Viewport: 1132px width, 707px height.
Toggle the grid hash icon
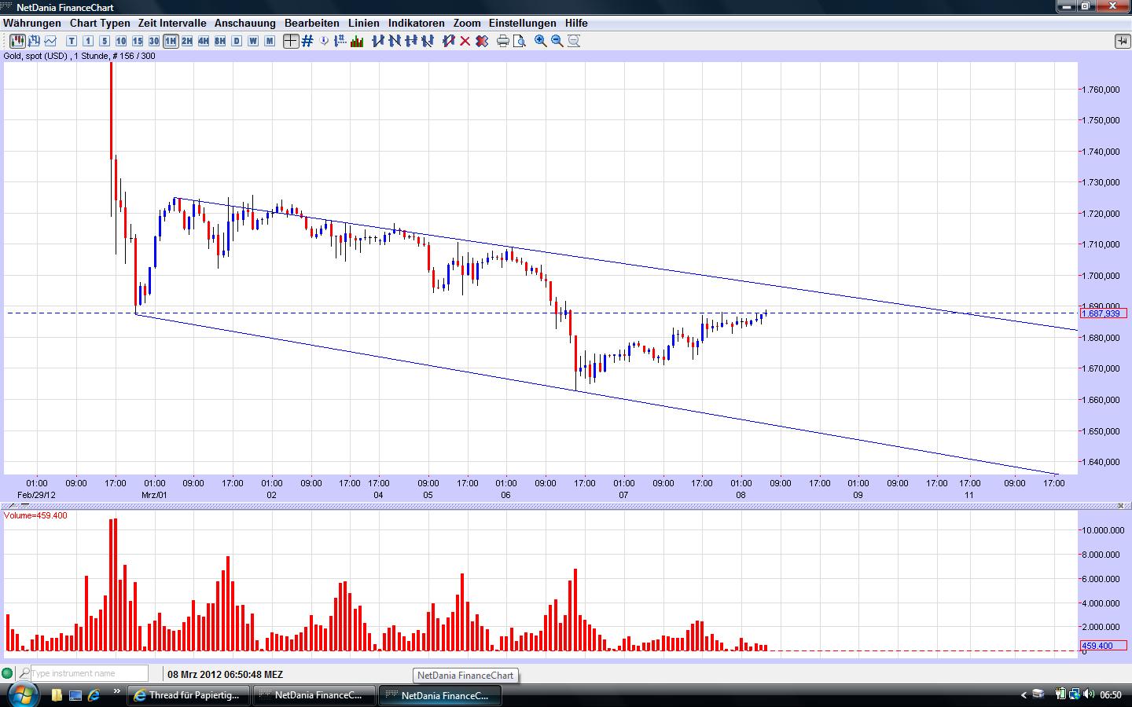tap(307, 41)
